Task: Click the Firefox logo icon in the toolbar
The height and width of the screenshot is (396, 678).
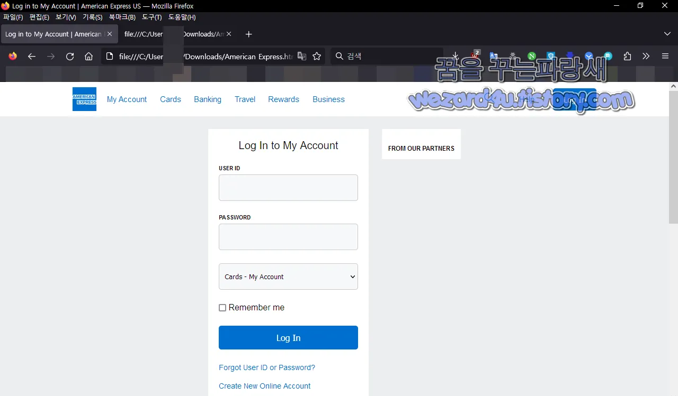Action: 13,56
